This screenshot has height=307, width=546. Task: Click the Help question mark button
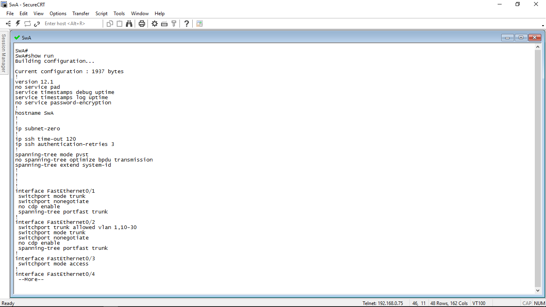187,24
